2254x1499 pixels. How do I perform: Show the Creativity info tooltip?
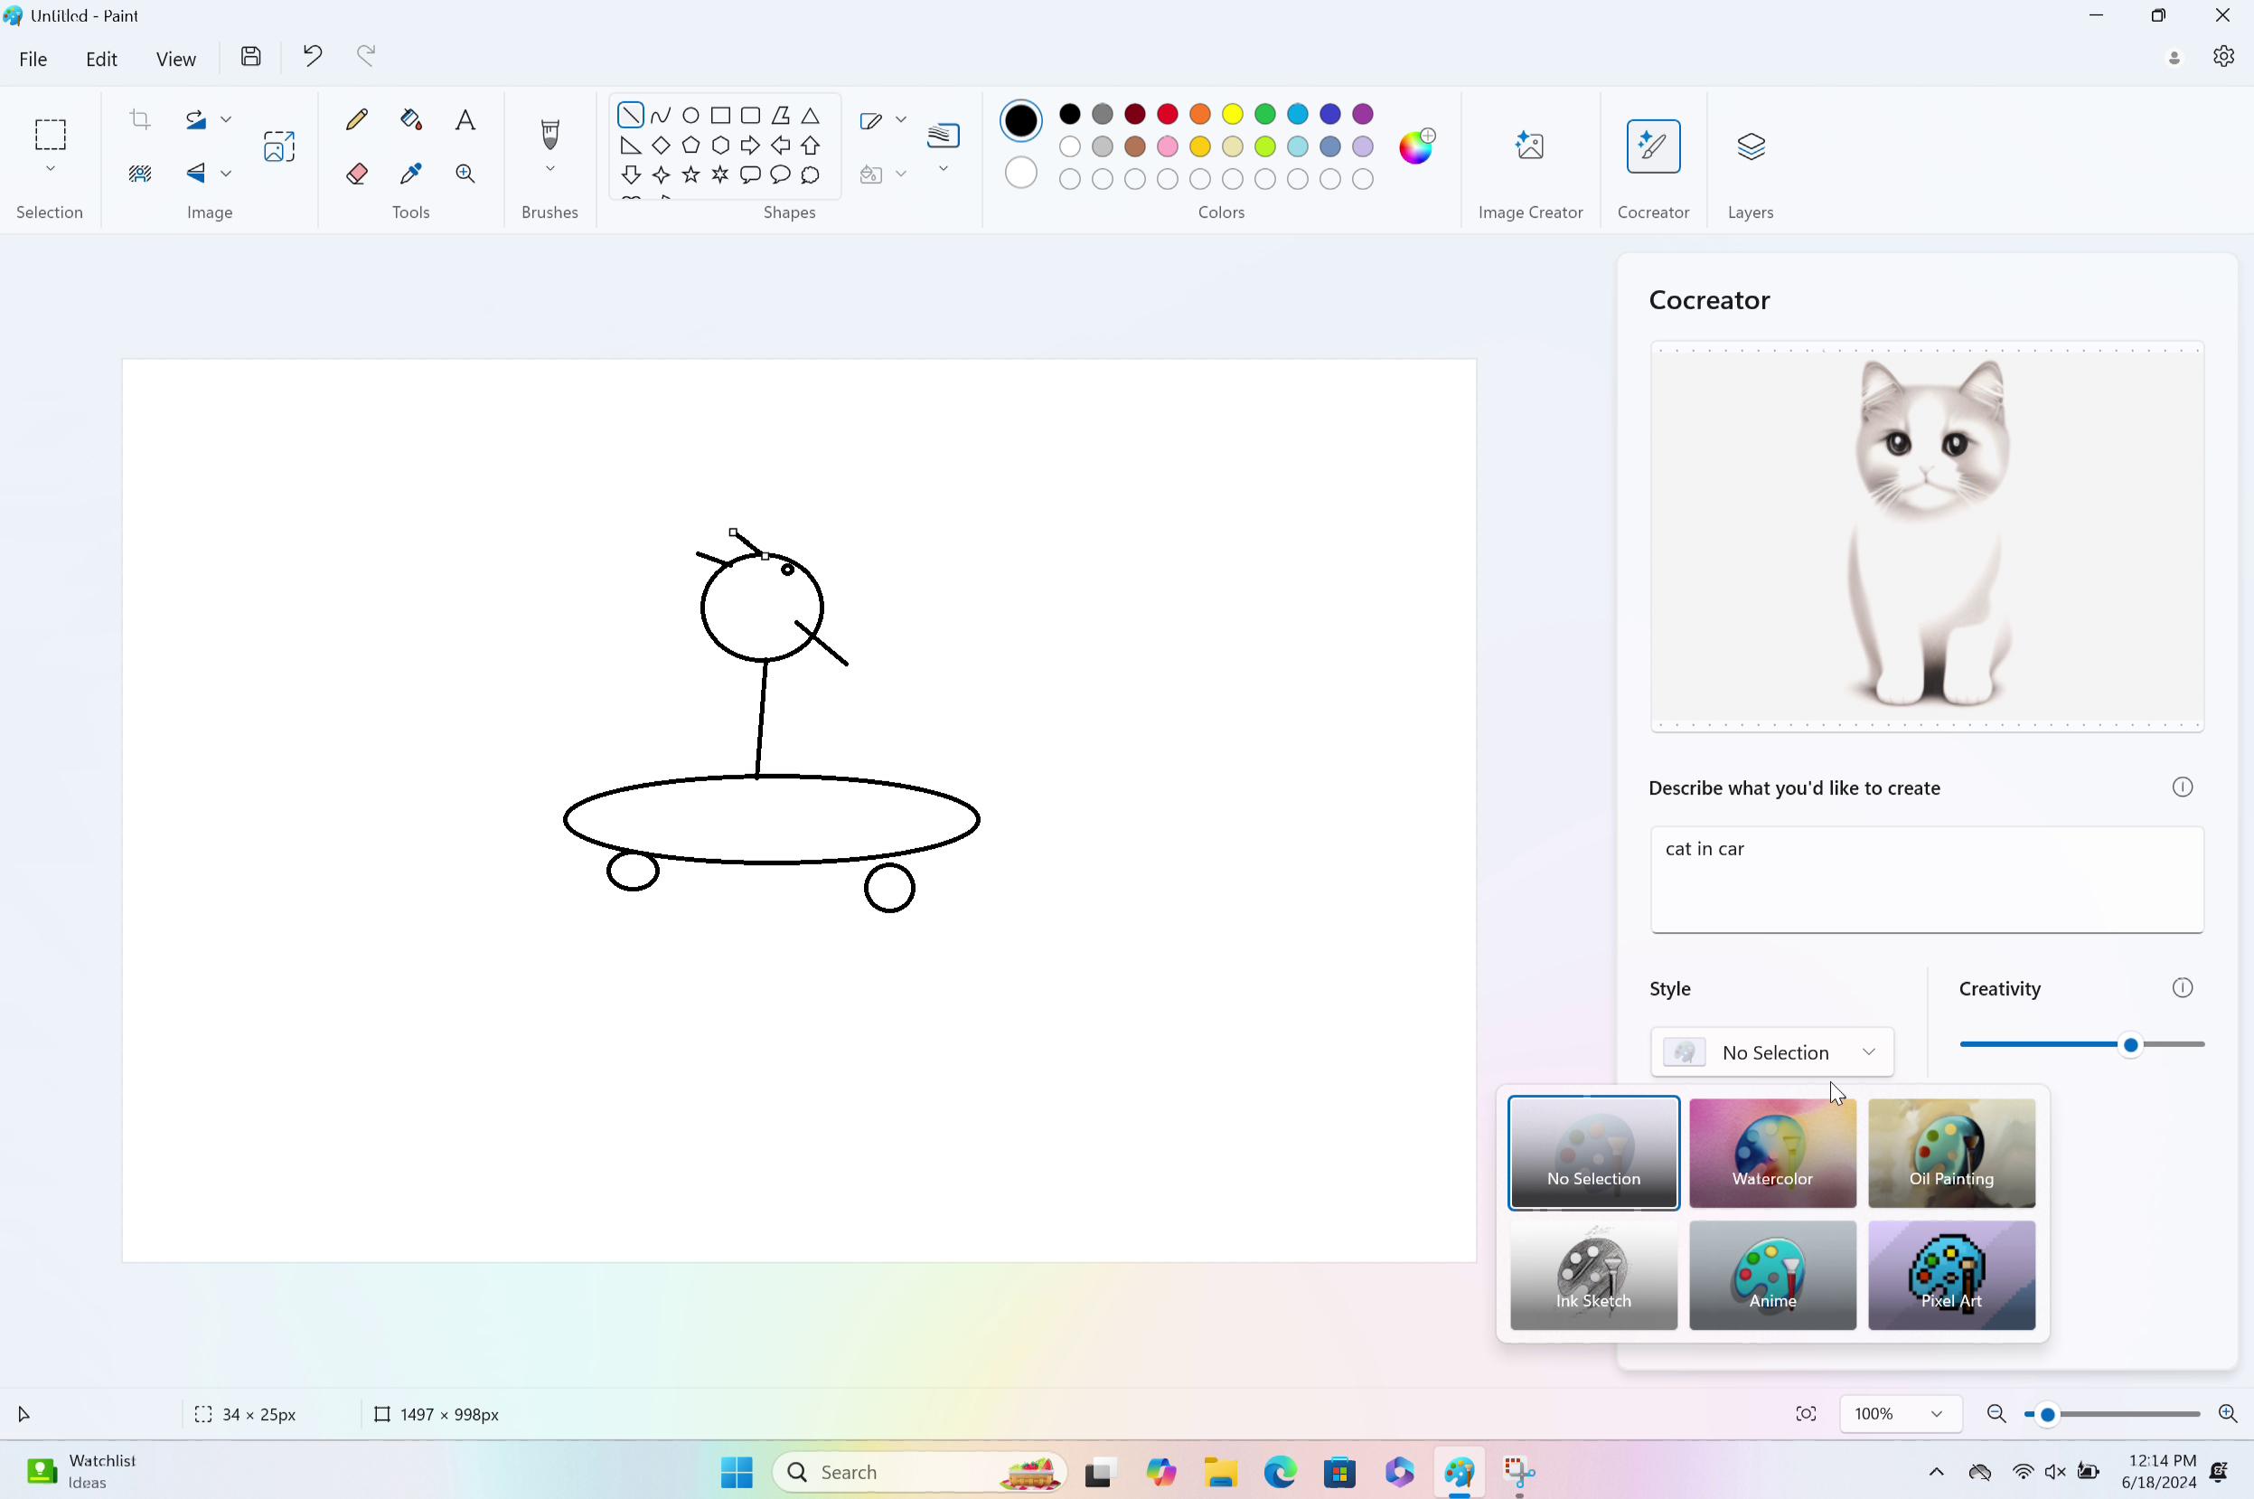tap(2182, 987)
